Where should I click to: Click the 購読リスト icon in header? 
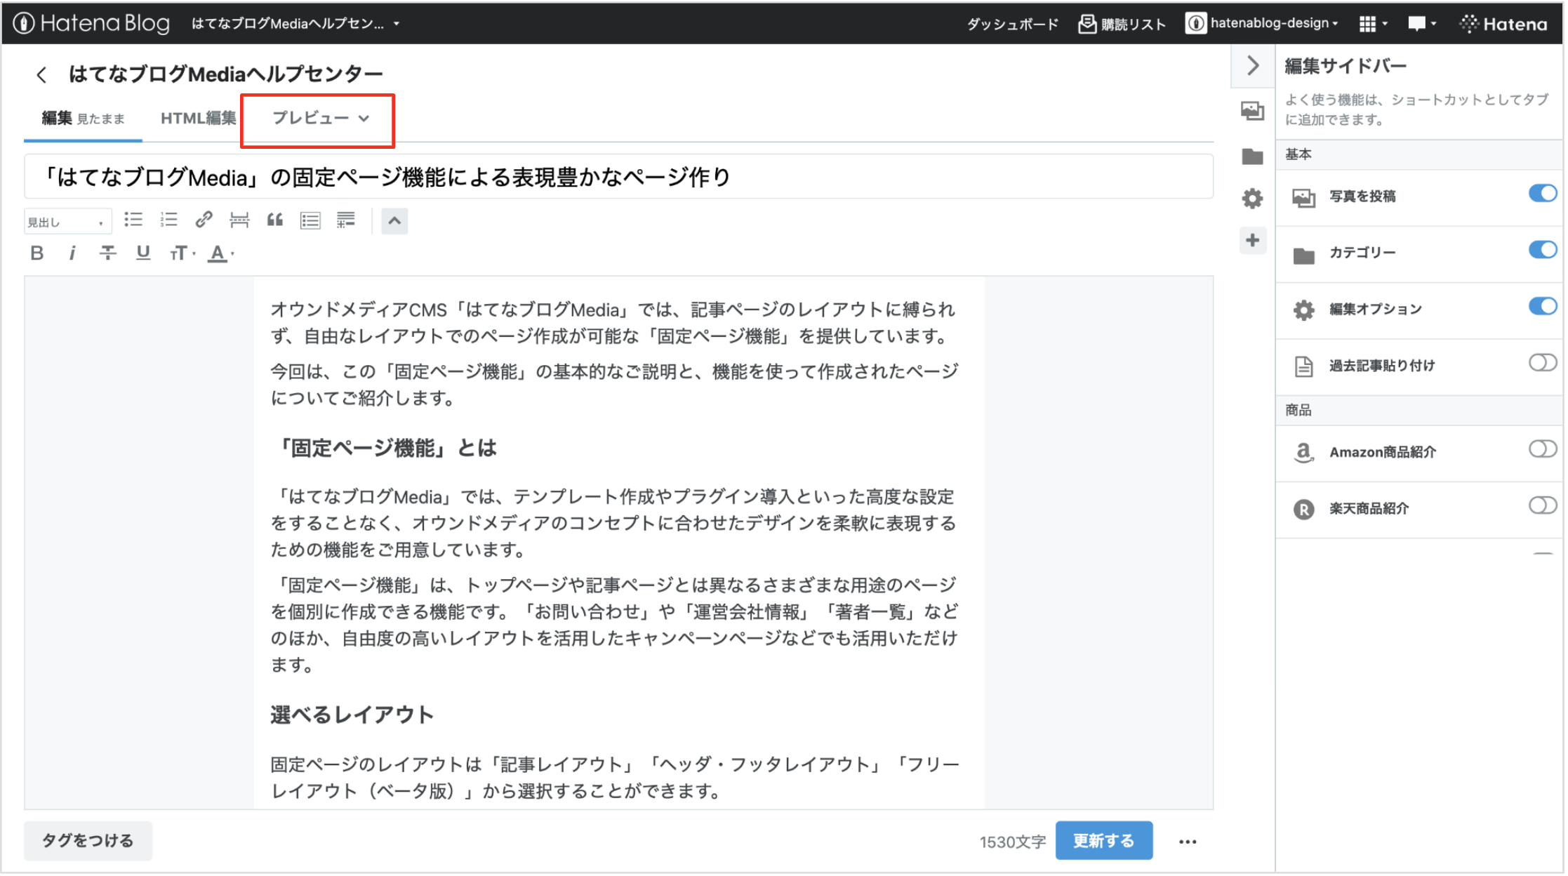coord(1087,24)
